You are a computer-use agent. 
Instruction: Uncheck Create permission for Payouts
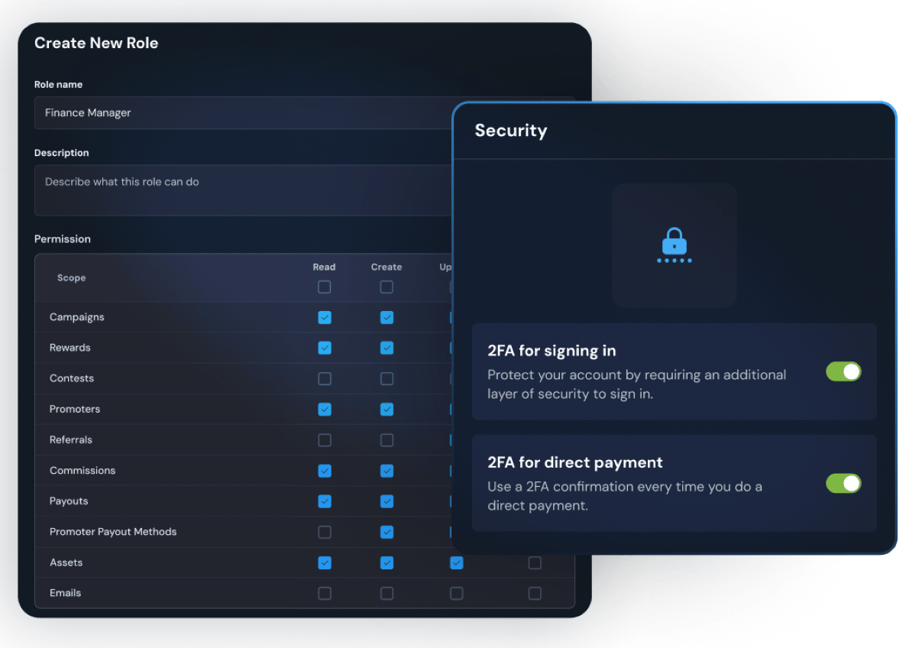click(x=387, y=501)
